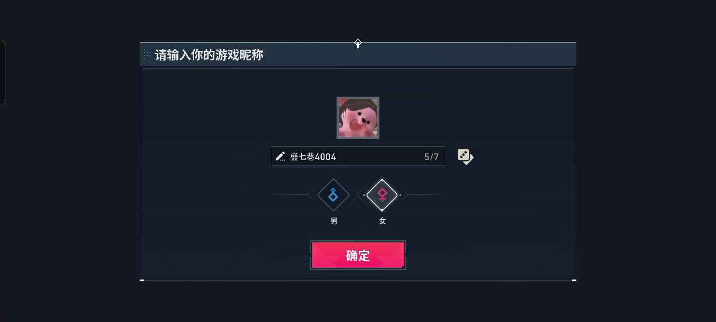Image resolution: width=716 pixels, height=322 pixels.
Task: Click the bottom-right corner marker of the dialog
Action: 574,280
